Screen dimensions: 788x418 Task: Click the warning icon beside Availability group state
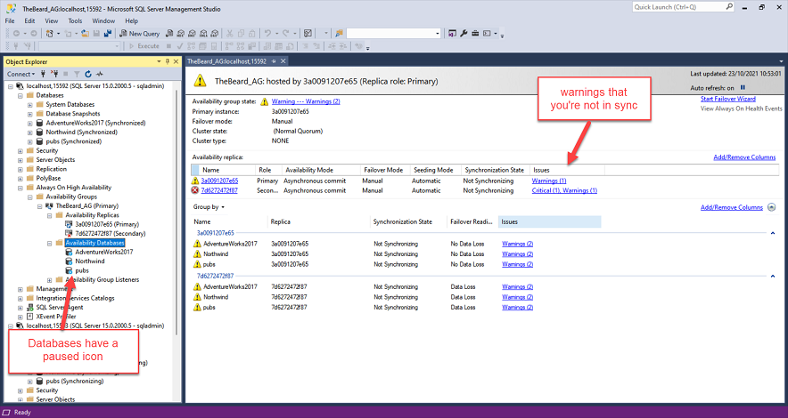coord(265,101)
